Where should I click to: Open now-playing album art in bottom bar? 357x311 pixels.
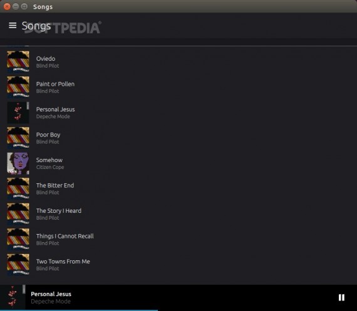[13, 297]
